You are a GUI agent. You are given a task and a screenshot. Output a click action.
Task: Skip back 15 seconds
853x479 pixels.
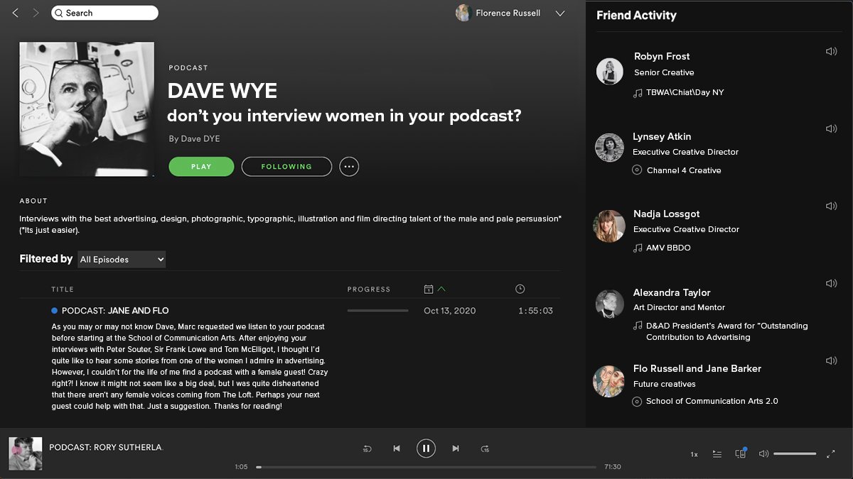[367, 448]
